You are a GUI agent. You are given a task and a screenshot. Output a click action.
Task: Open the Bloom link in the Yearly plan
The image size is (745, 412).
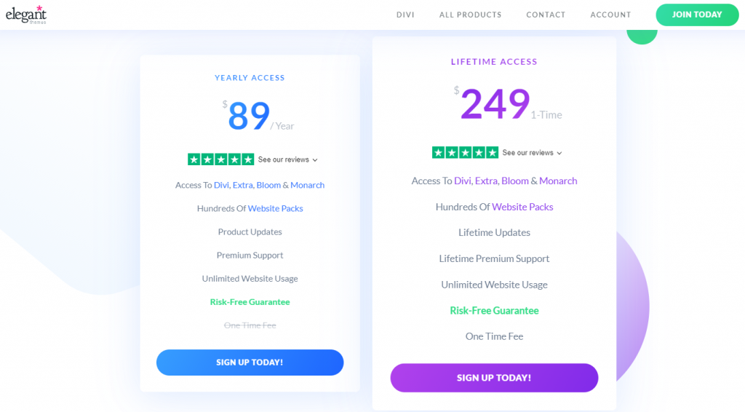[x=268, y=185]
